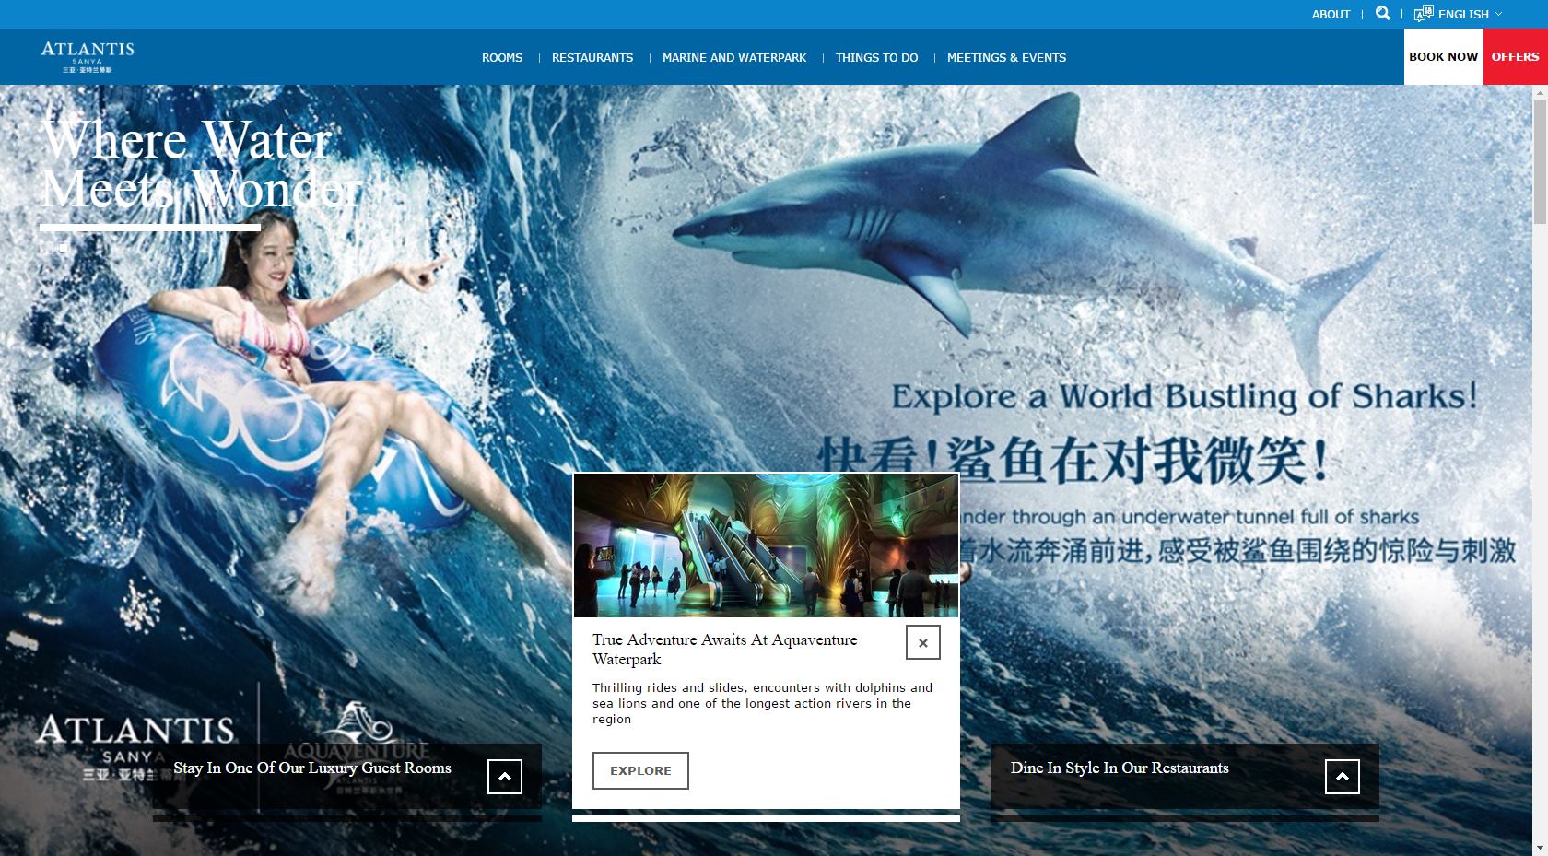Click the BOOK NOW button

[1443, 56]
